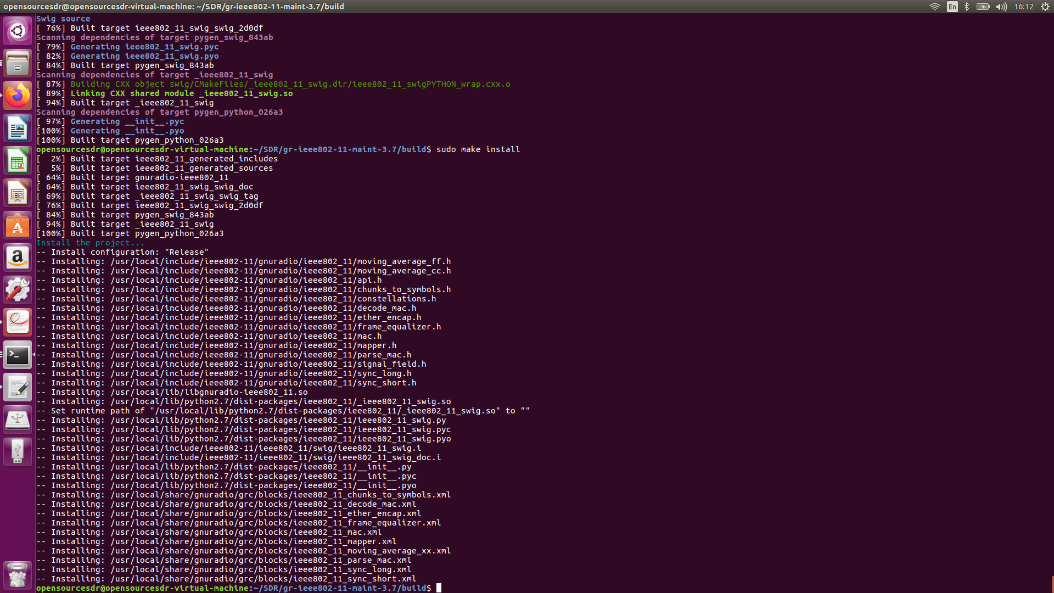1054x593 pixels.
Task: Launch GNU Radio Companion from the dock
Action: [18, 322]
